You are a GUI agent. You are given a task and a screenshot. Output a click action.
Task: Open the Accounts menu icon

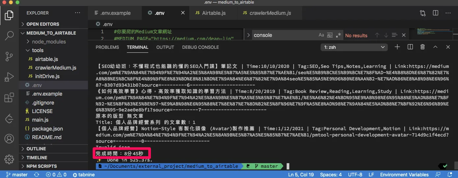(x=9, y=138)
